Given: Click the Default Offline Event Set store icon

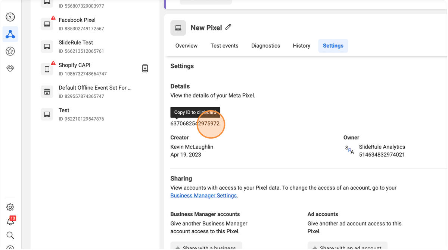Looking at the screenshot, I should [x=47, y=92].
